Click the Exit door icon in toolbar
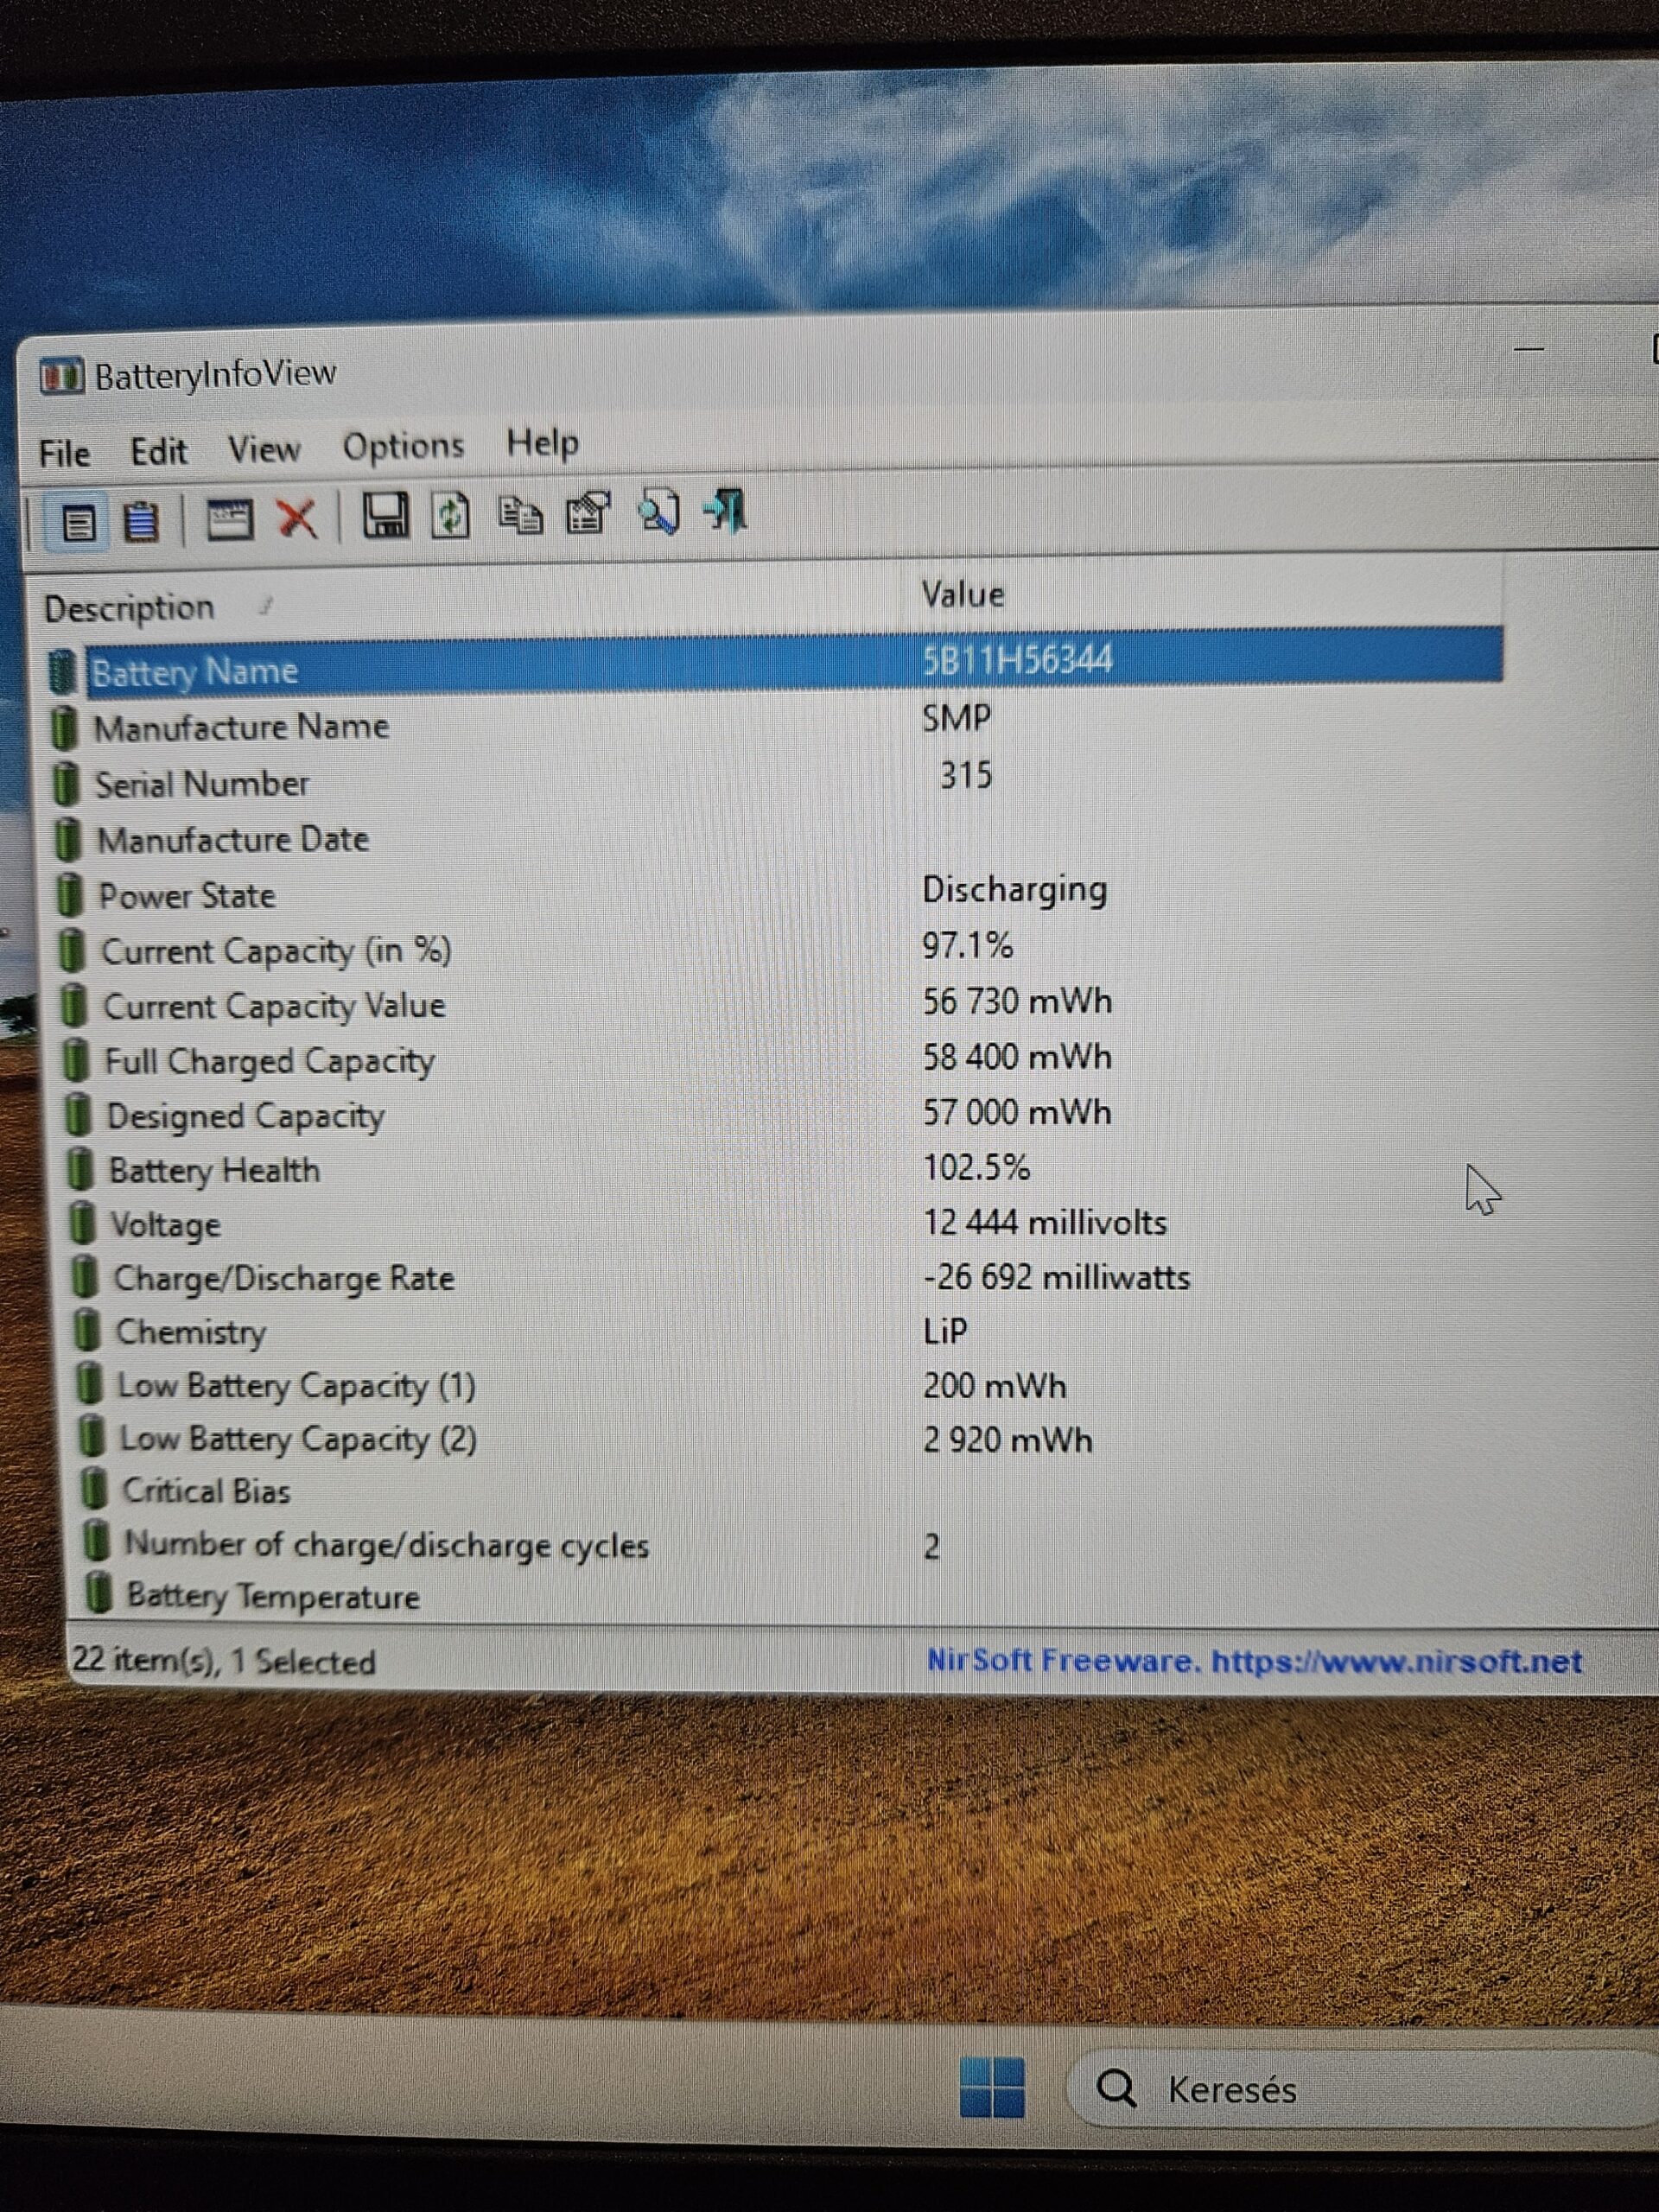1659x2212 pixels. tap(727, 510)
